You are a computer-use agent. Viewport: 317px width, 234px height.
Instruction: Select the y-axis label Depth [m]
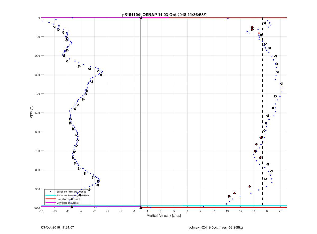[31, 113]
